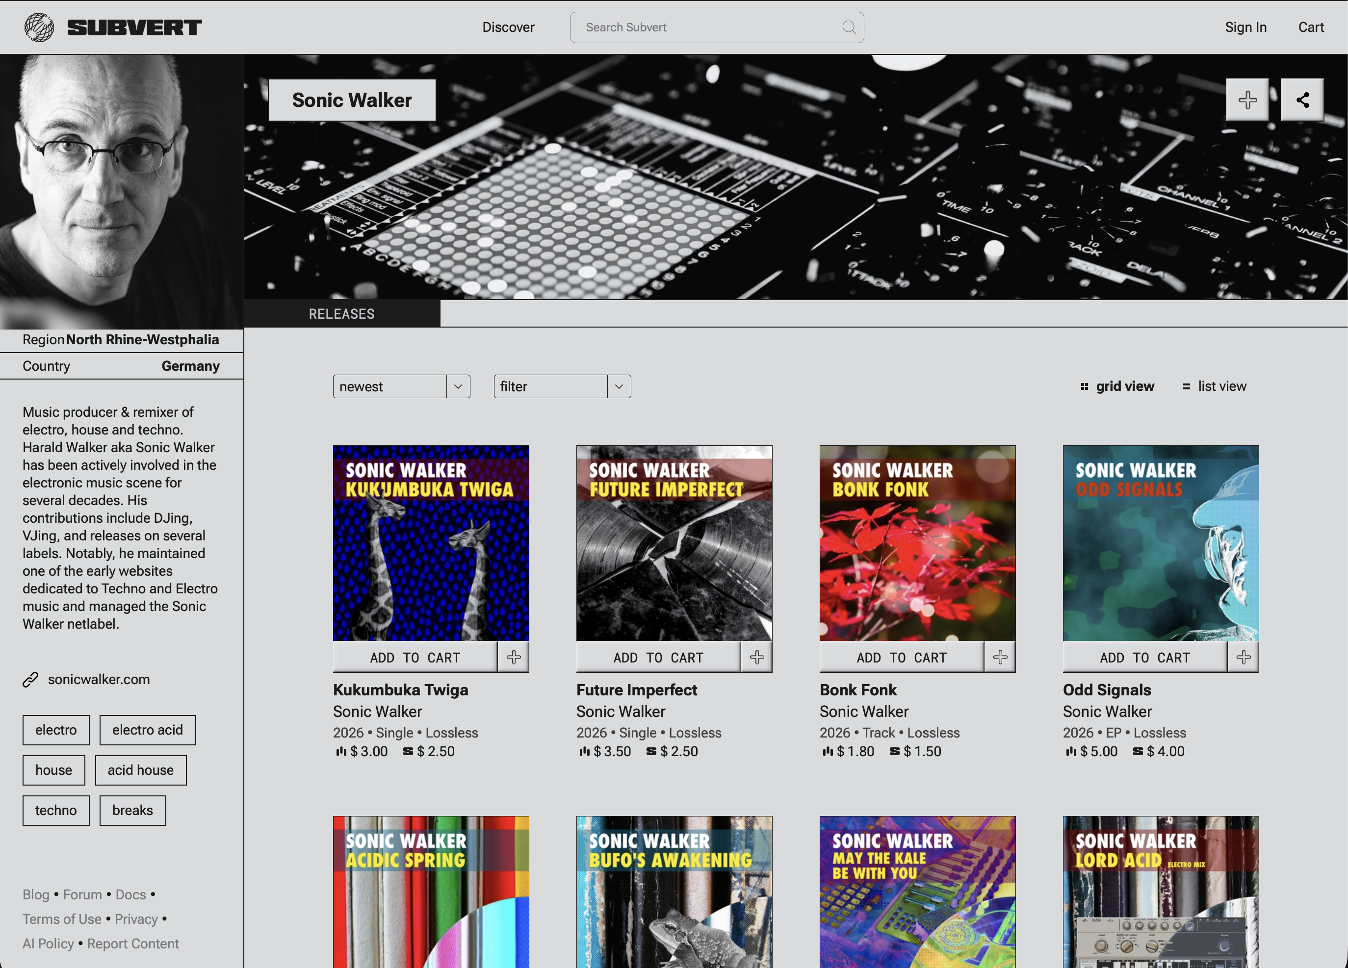Open the Cart
This screenshot has width=1348, height=968.
[x=1311, y=27]
